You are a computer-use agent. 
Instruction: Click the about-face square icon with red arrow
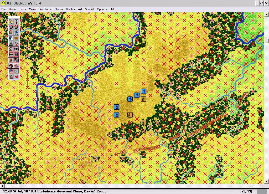coord(11,32)
